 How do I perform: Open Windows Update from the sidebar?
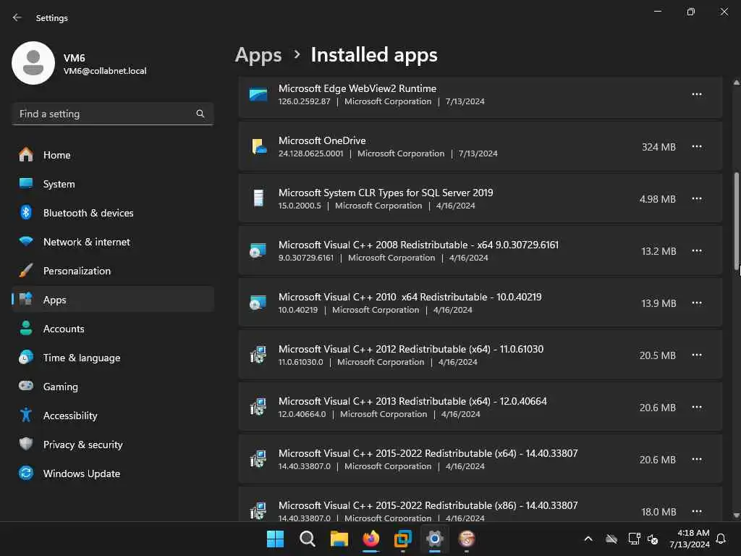(81, 473)
